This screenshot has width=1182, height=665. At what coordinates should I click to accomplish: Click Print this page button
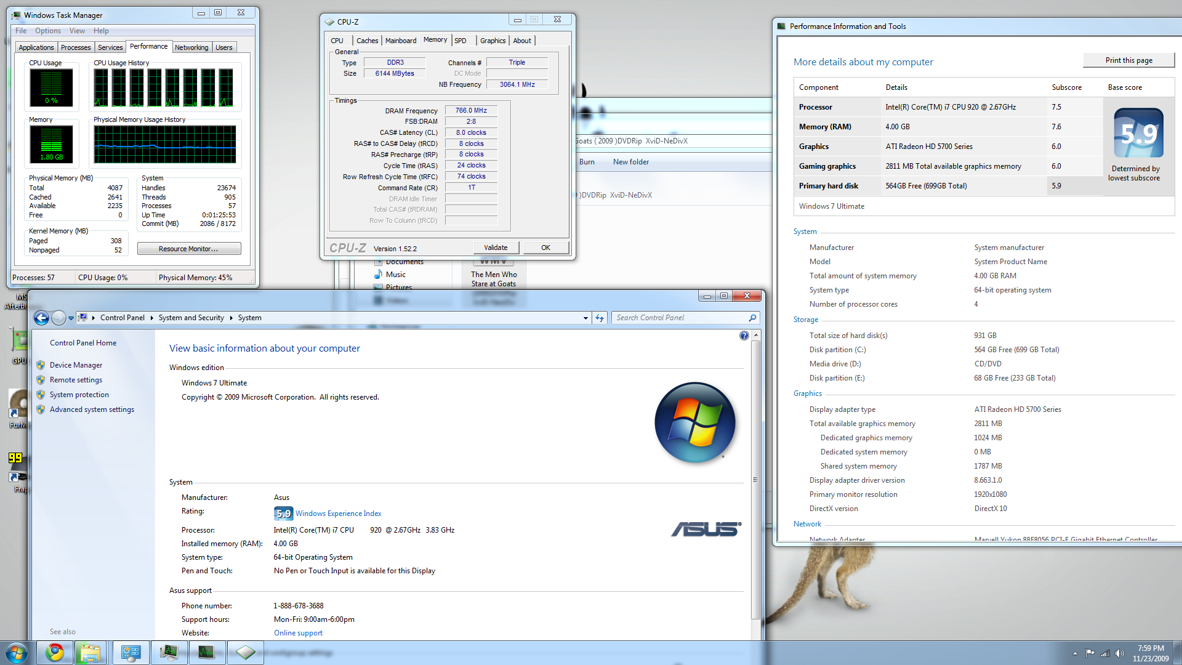1129,60
